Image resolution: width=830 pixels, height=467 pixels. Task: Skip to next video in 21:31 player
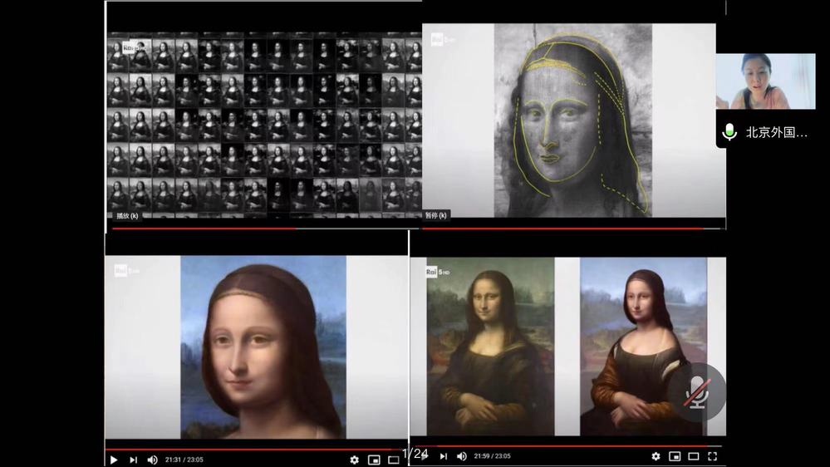click(x=134, y=460)
